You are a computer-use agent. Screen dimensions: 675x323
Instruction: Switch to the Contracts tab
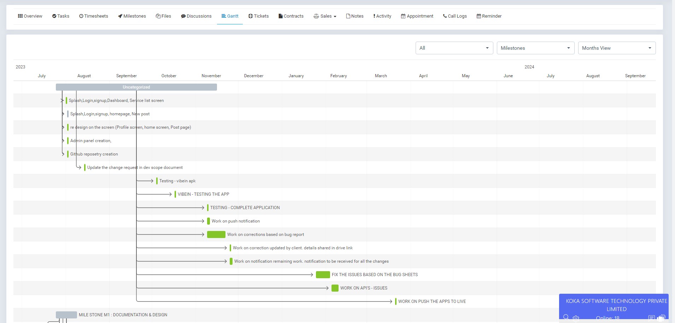click(291, 16)
